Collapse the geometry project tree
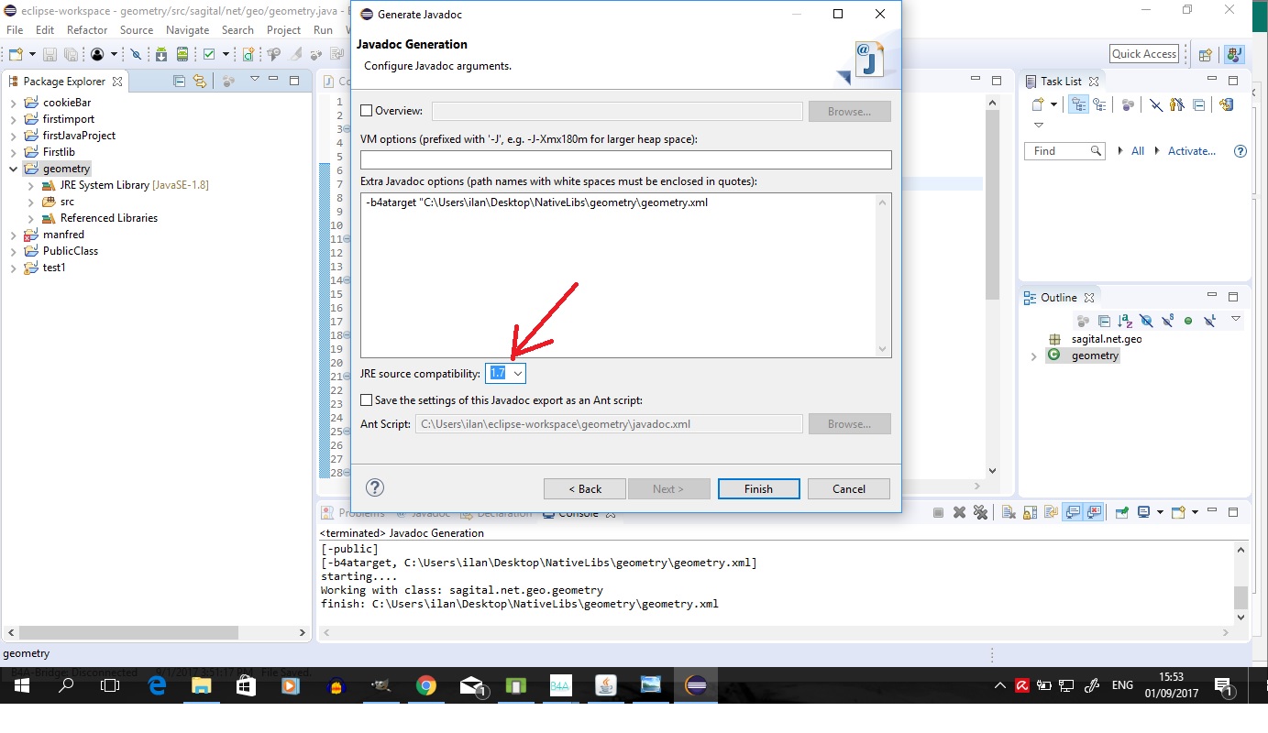The width and height of the screenshot is (1268, 733). click(x=14, y=169)
